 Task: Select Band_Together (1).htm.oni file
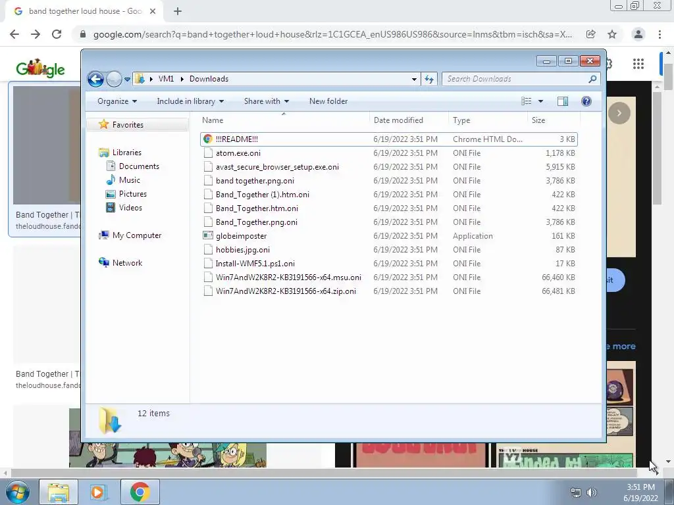(388, 194)
